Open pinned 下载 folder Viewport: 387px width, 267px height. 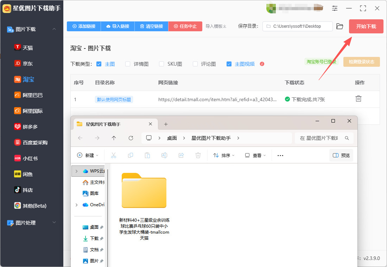click(93, 239)
